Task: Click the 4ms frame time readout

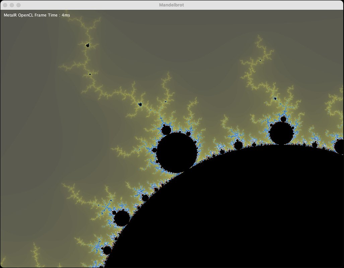Action: [66, 15]
